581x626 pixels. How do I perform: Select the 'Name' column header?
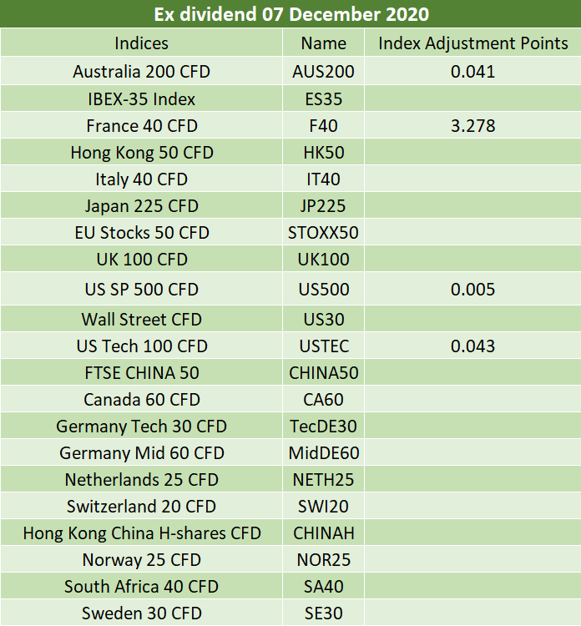[323, 43]
